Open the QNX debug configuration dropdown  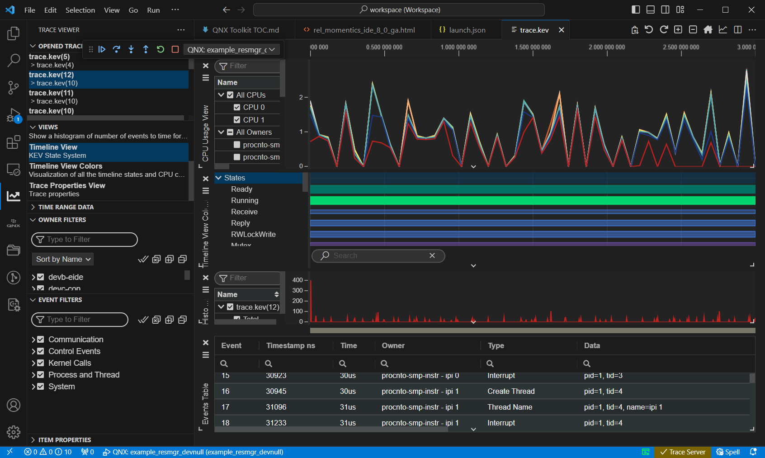[231, 50]
